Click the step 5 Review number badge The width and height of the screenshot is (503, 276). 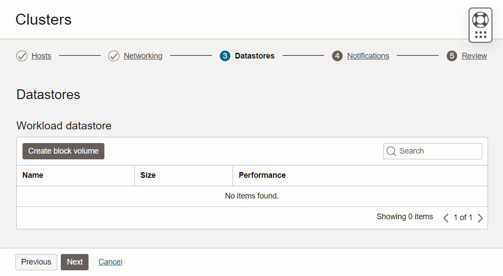tap(452, 56)
